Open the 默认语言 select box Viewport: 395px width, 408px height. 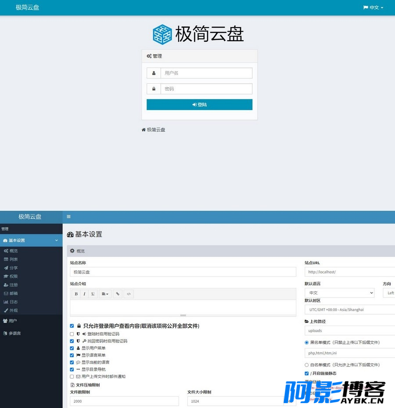[339, 293]
